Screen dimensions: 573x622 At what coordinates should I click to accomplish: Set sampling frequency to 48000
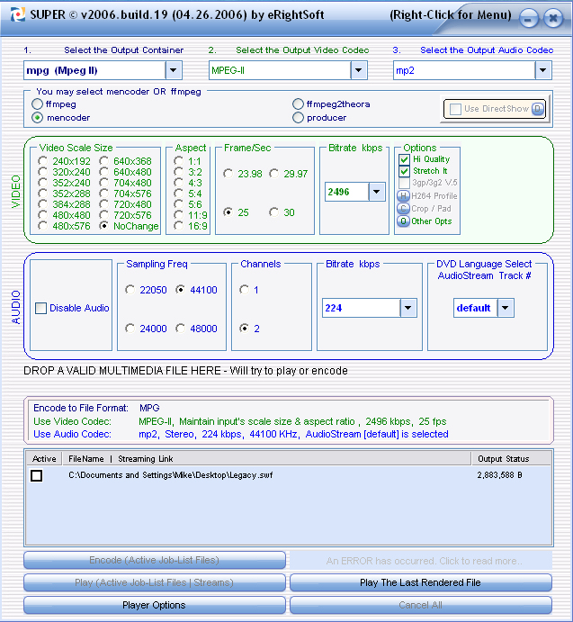[181, 329]
